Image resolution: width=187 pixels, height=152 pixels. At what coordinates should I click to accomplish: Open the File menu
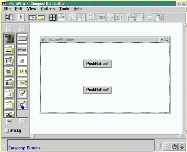point(7,9)
